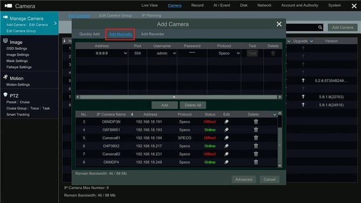The height and width of the screenshot is (203, 361).
Task: Click the Delete All button
Action: coord(193,105)
